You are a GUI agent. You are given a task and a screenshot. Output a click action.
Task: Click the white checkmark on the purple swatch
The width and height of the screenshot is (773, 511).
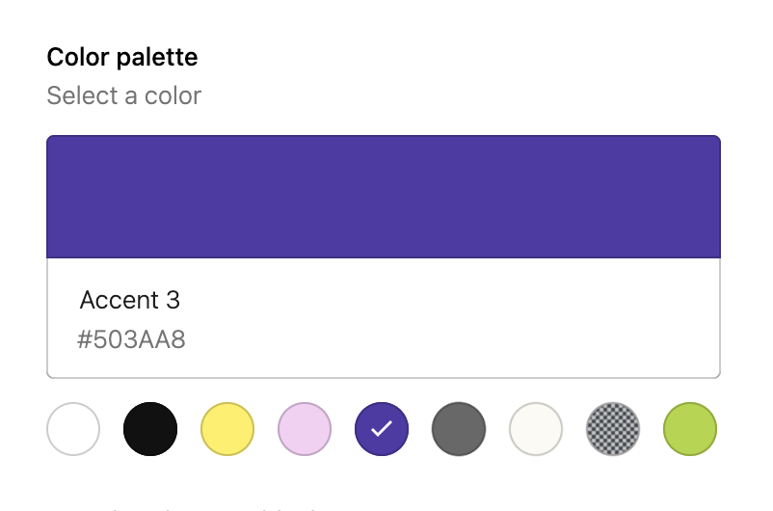click(382, 429)
